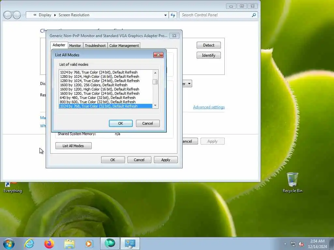Click OK in adapter properties dialog

click(x=113, y=160)
